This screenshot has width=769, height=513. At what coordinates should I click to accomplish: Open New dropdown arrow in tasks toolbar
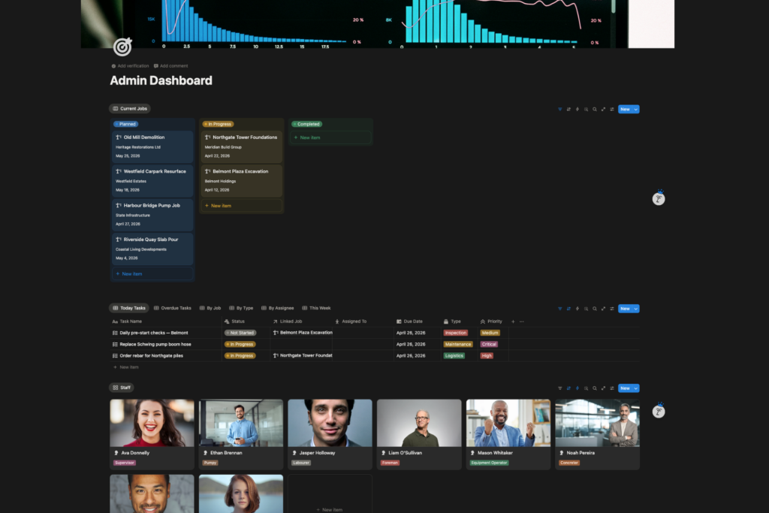coord(635,309)
